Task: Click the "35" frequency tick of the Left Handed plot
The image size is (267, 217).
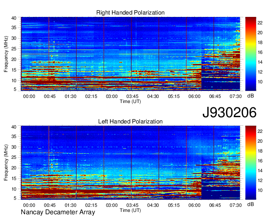Action: tap(14, 136)
